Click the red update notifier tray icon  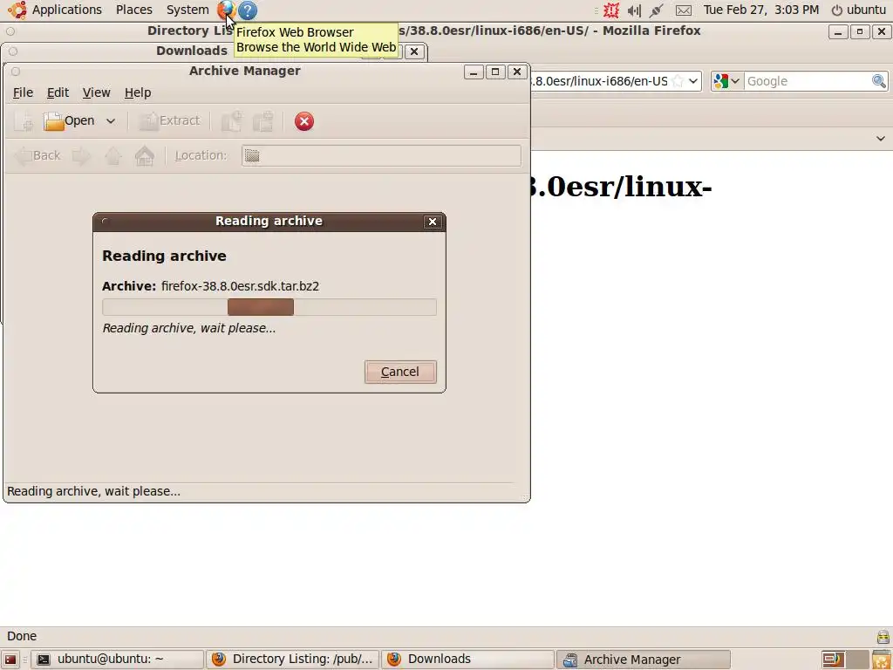(x=611, y=10)
